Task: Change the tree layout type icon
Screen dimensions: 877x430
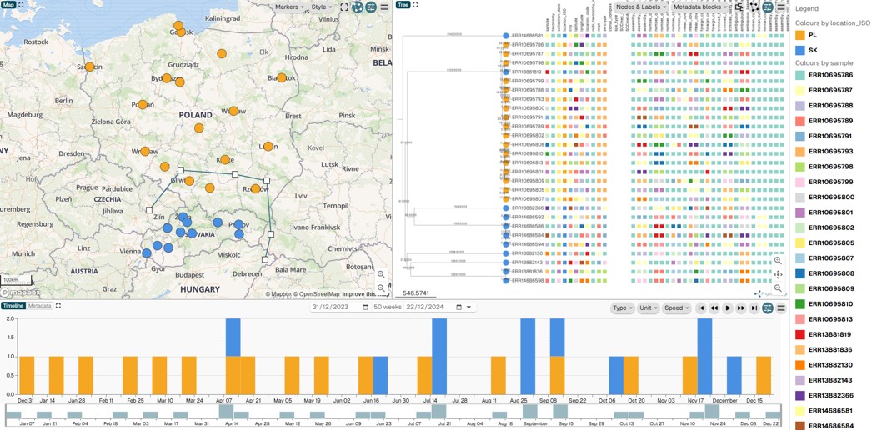Action: coord(739,7)
